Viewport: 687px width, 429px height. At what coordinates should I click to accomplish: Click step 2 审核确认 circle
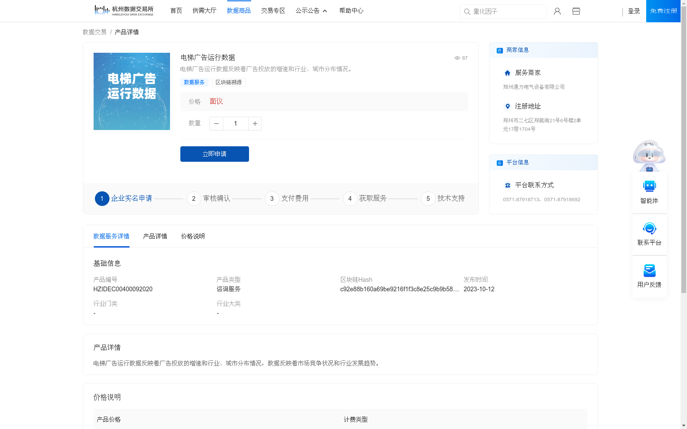[194, 199]
